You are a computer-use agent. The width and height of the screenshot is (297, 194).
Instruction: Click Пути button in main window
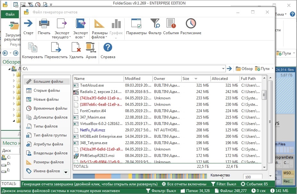pyautogui.click(x=284, y=53)
